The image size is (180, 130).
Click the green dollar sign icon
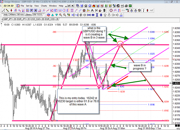pos(106,6)
